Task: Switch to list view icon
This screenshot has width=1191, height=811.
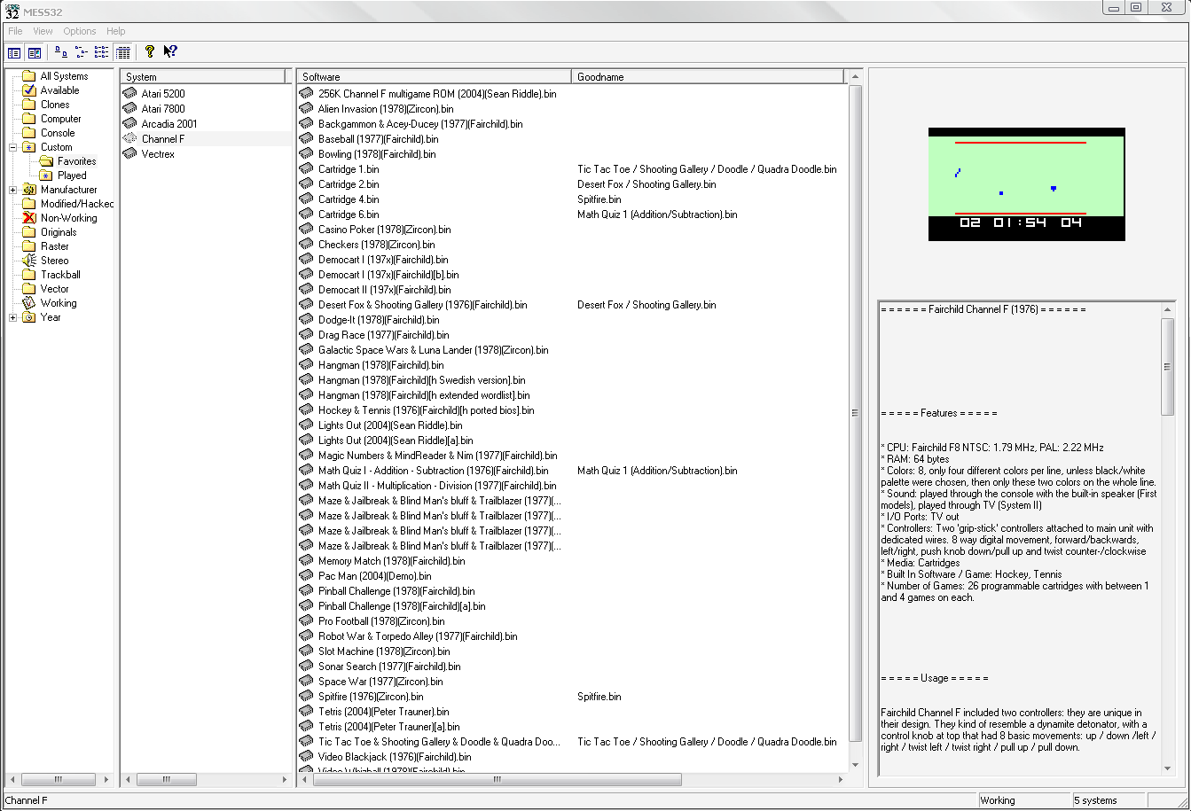Action: click(x=102, y=52)
